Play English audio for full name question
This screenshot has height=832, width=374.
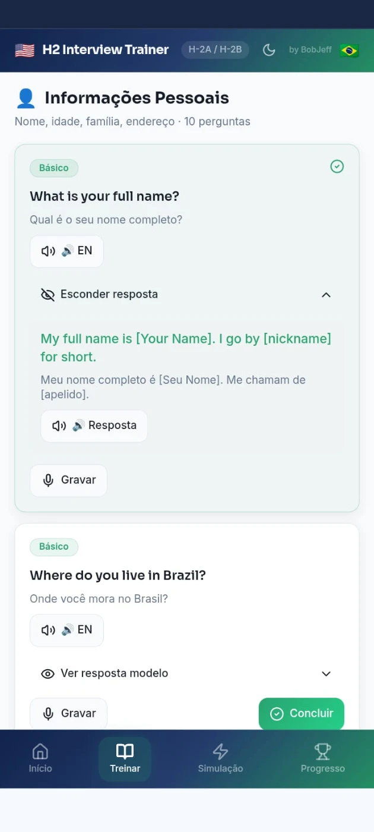[66, 251]
